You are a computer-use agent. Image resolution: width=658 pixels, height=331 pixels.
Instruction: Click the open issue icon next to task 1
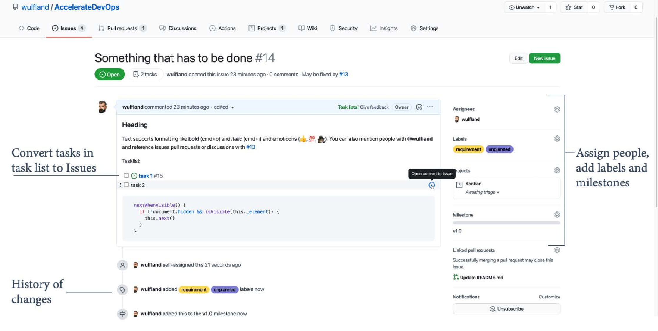pos(134,176)
